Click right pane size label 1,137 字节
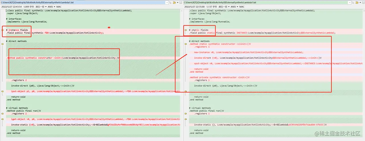 (211, 7)
